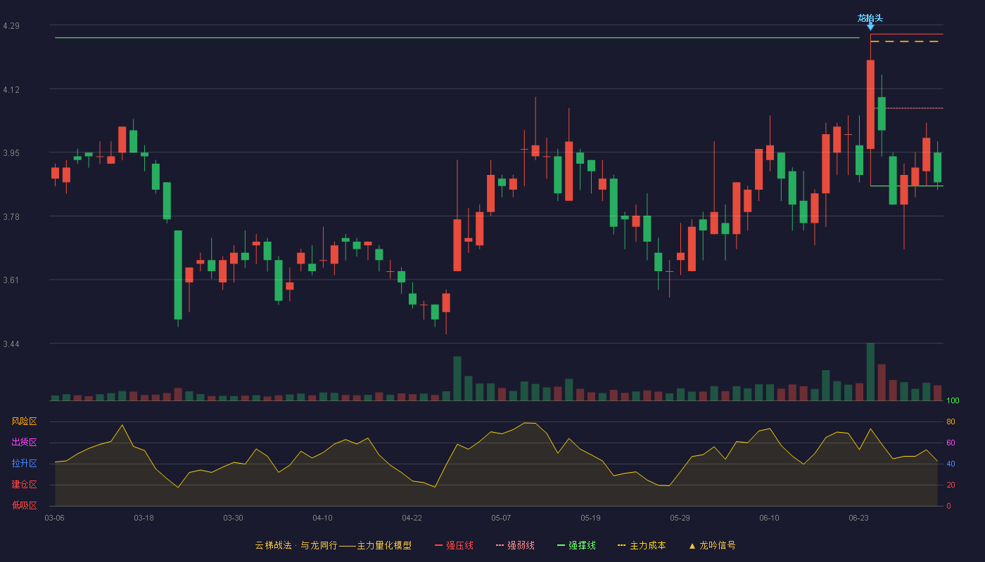Click the 4.12 price axis label

click(x=11, y=90)
